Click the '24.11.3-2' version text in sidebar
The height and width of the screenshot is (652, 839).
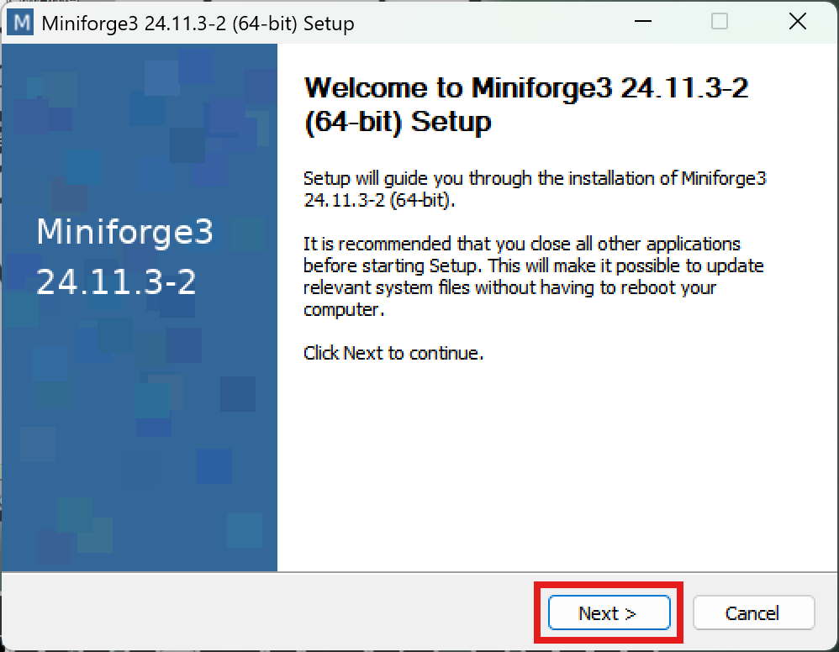[x=116, y=283]
